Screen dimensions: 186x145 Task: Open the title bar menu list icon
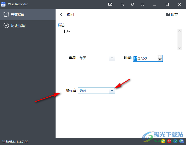click(142, 4)
